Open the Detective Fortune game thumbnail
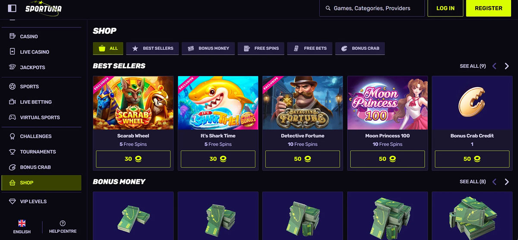The width and height of the screenshot is (518, 240). click(303, 103)
